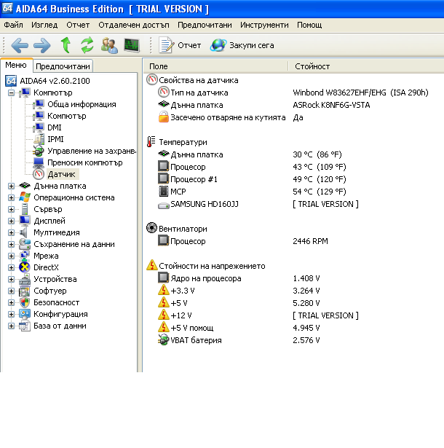Viewport: 444px width, 448px height.
Task: Click the Refresh toolbar icon
Action: pyautogui.click(x=87, y=45)
